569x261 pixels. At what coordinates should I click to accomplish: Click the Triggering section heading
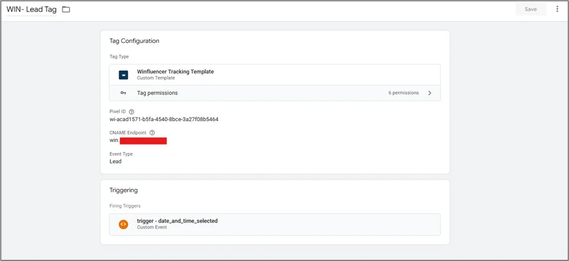[x=123, y=190]
